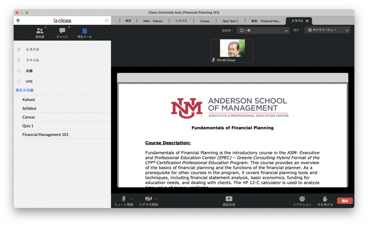
Task: Expand video options arrow beside camera
Action: tap(156, 199)
